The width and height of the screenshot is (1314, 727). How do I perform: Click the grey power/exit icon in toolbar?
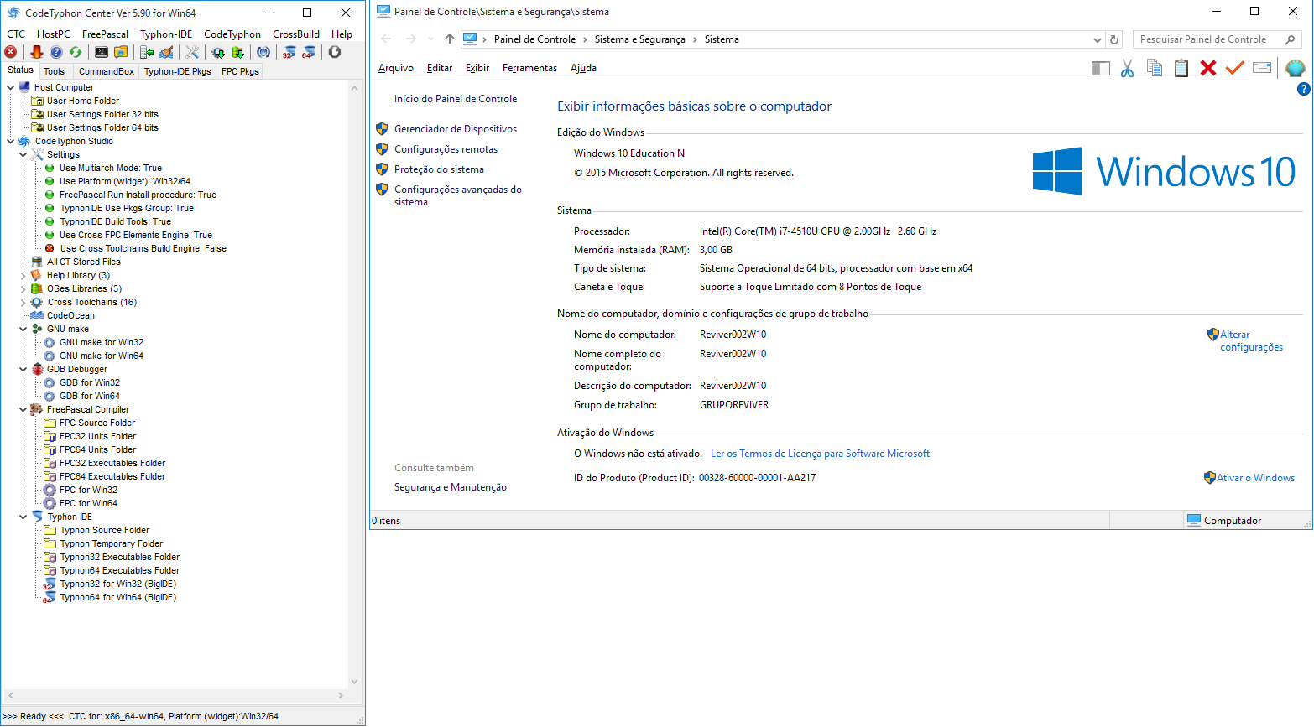tap(335, 52)
